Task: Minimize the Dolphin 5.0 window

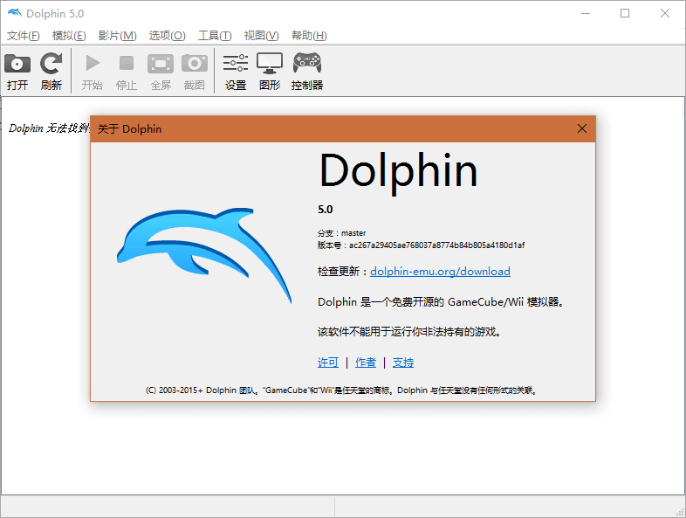Action: (586, 13)
